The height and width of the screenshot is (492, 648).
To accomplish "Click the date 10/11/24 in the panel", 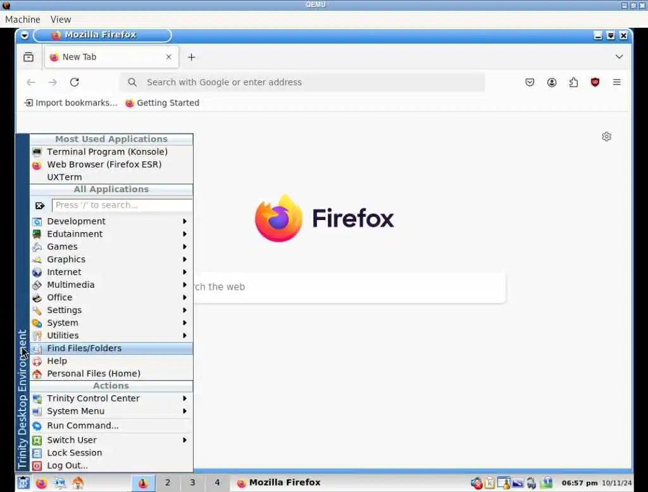I will pos(616,483).
